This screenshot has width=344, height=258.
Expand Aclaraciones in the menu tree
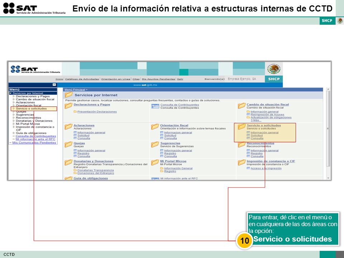(14, 102)
